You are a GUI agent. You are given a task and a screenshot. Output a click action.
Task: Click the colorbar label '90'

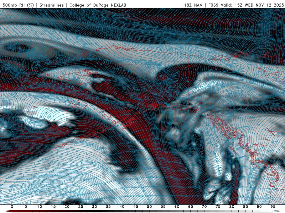tap(259, 207)
